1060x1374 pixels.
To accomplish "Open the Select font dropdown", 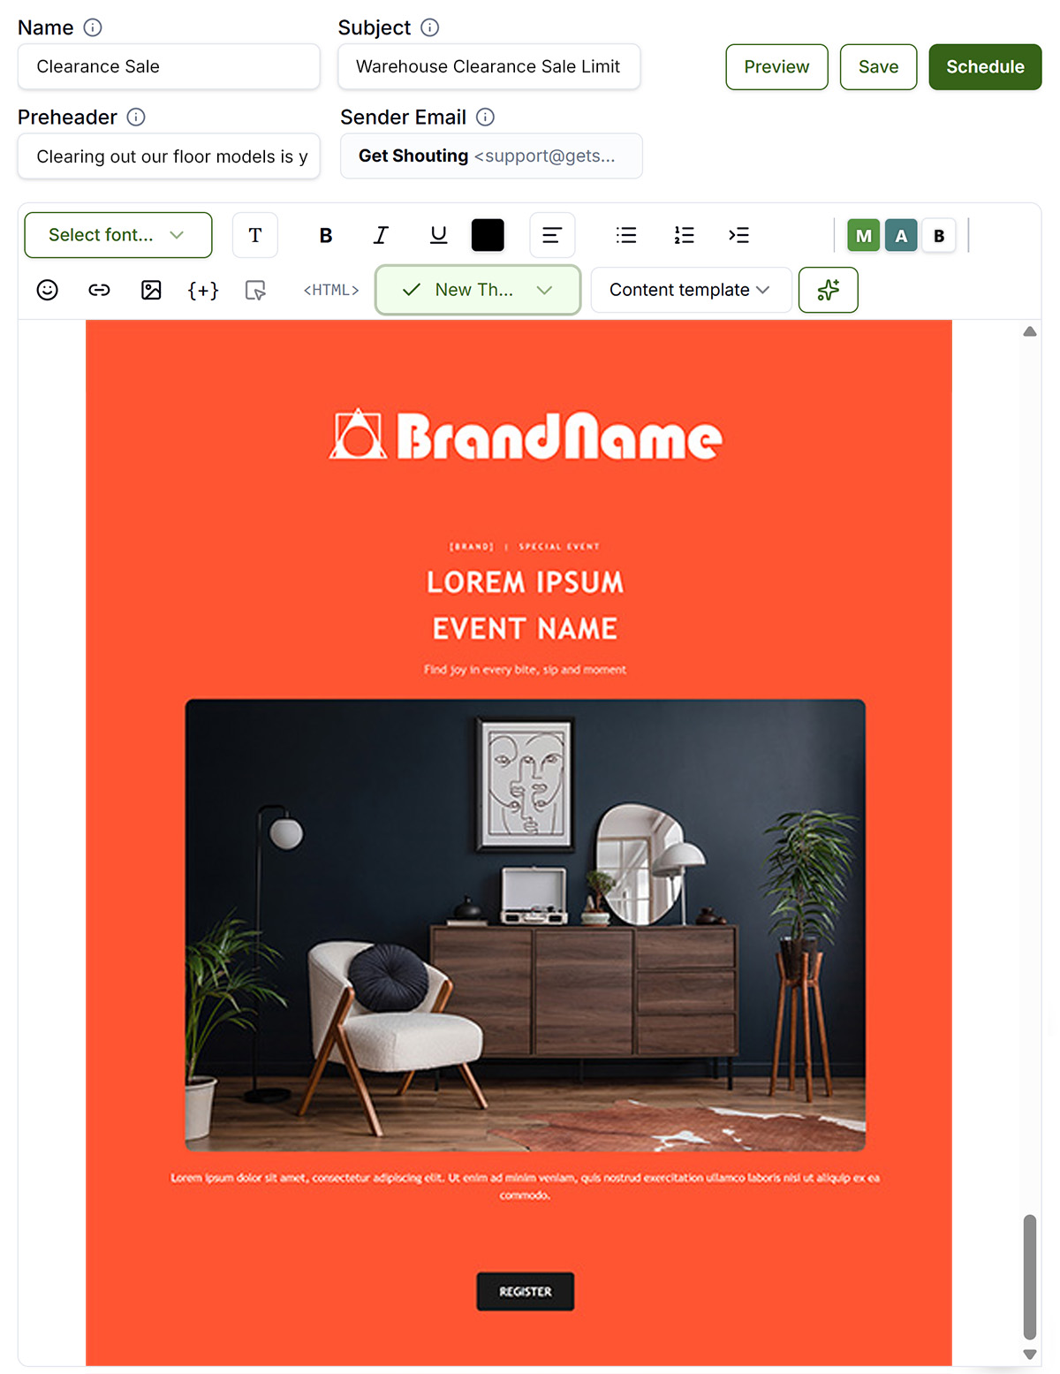I will [x=118, y=235].
